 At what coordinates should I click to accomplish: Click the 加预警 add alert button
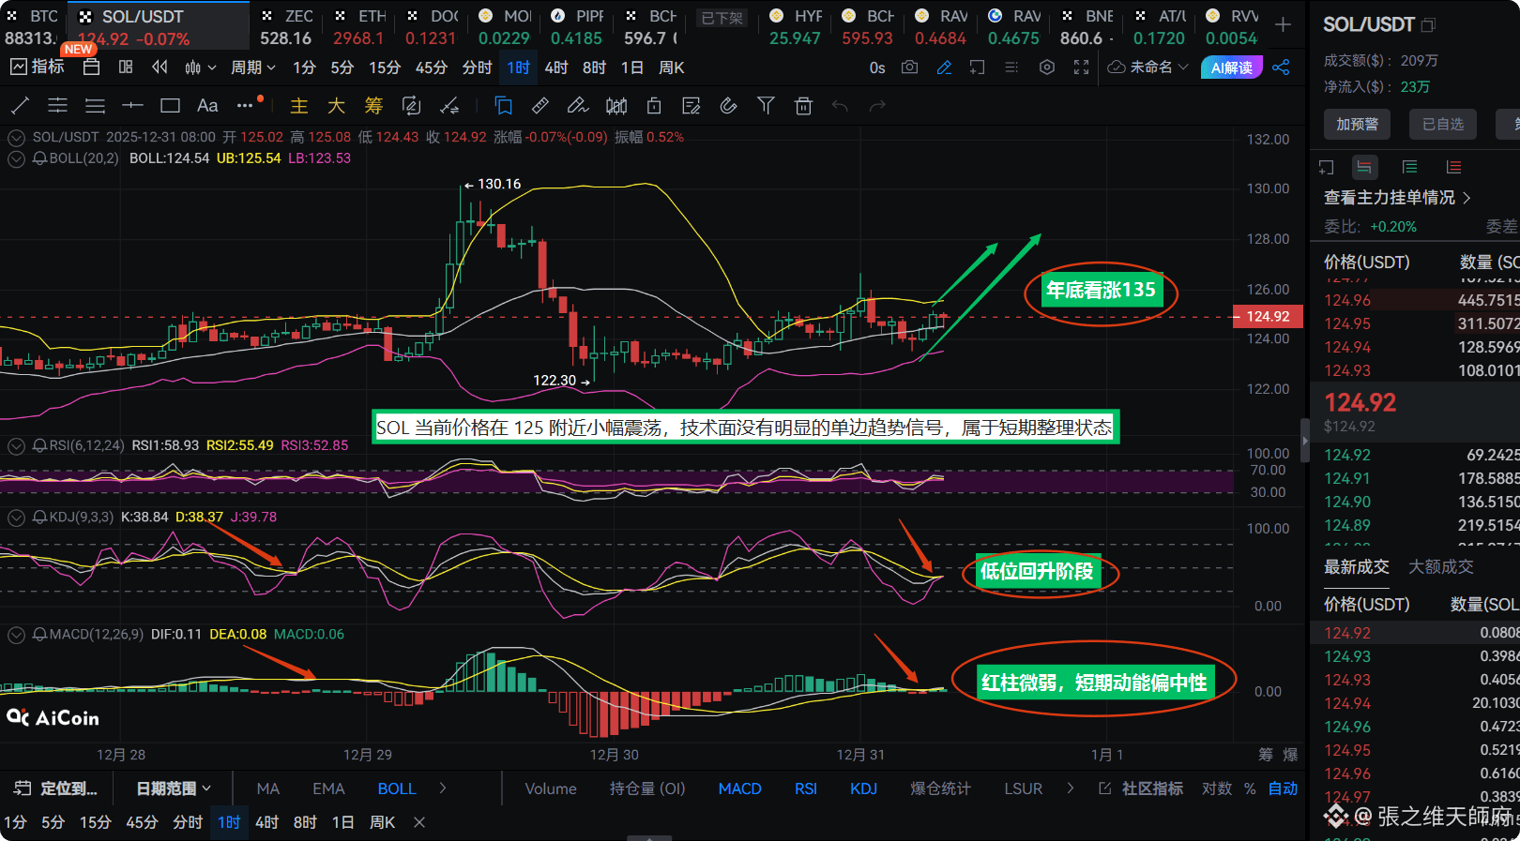point(1357,124)
